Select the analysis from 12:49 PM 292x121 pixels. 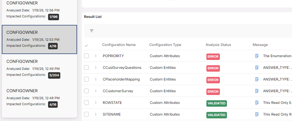(x=39, y=69)
